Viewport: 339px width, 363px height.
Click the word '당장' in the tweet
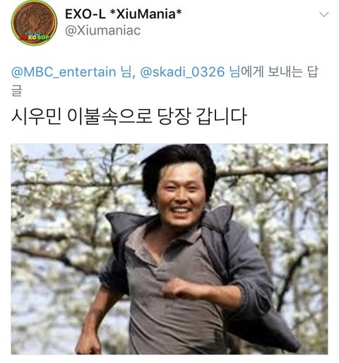[174, 116]
